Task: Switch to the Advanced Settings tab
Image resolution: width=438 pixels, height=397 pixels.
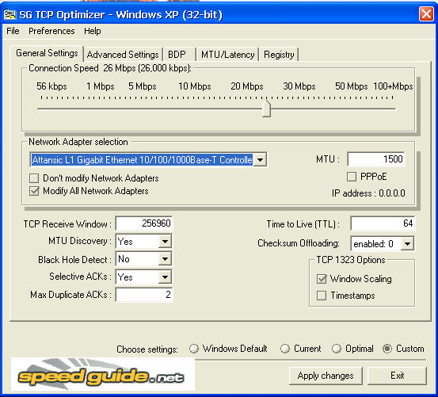Action: coord(123,55)
